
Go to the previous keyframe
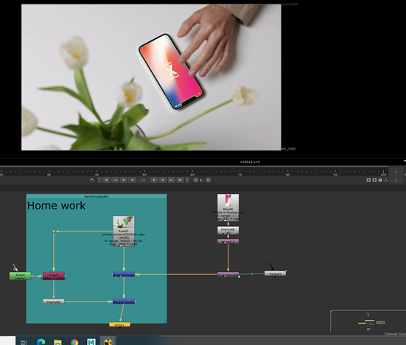coord(115,180)
